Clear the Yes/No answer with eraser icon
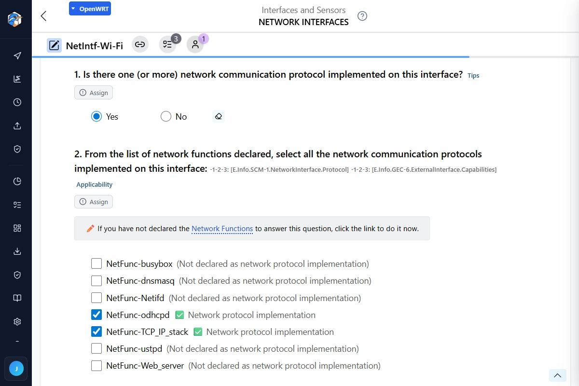This screenshot has height=386, width=579. pyautogui.click(x=219, y=116)
